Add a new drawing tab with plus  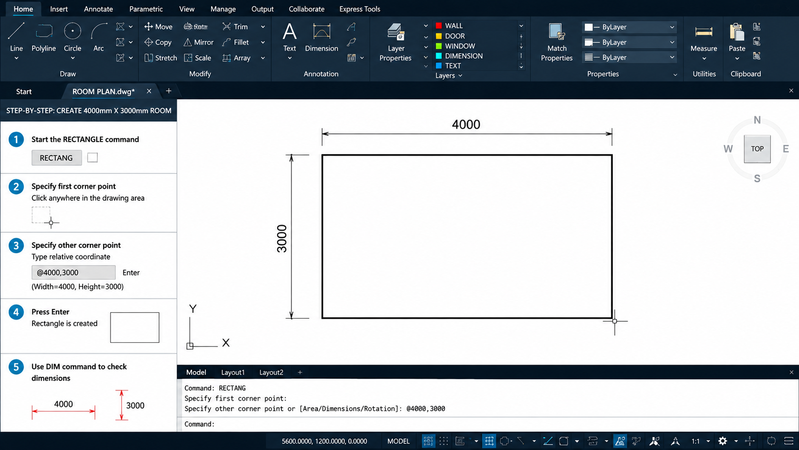[x=168, y=91]
